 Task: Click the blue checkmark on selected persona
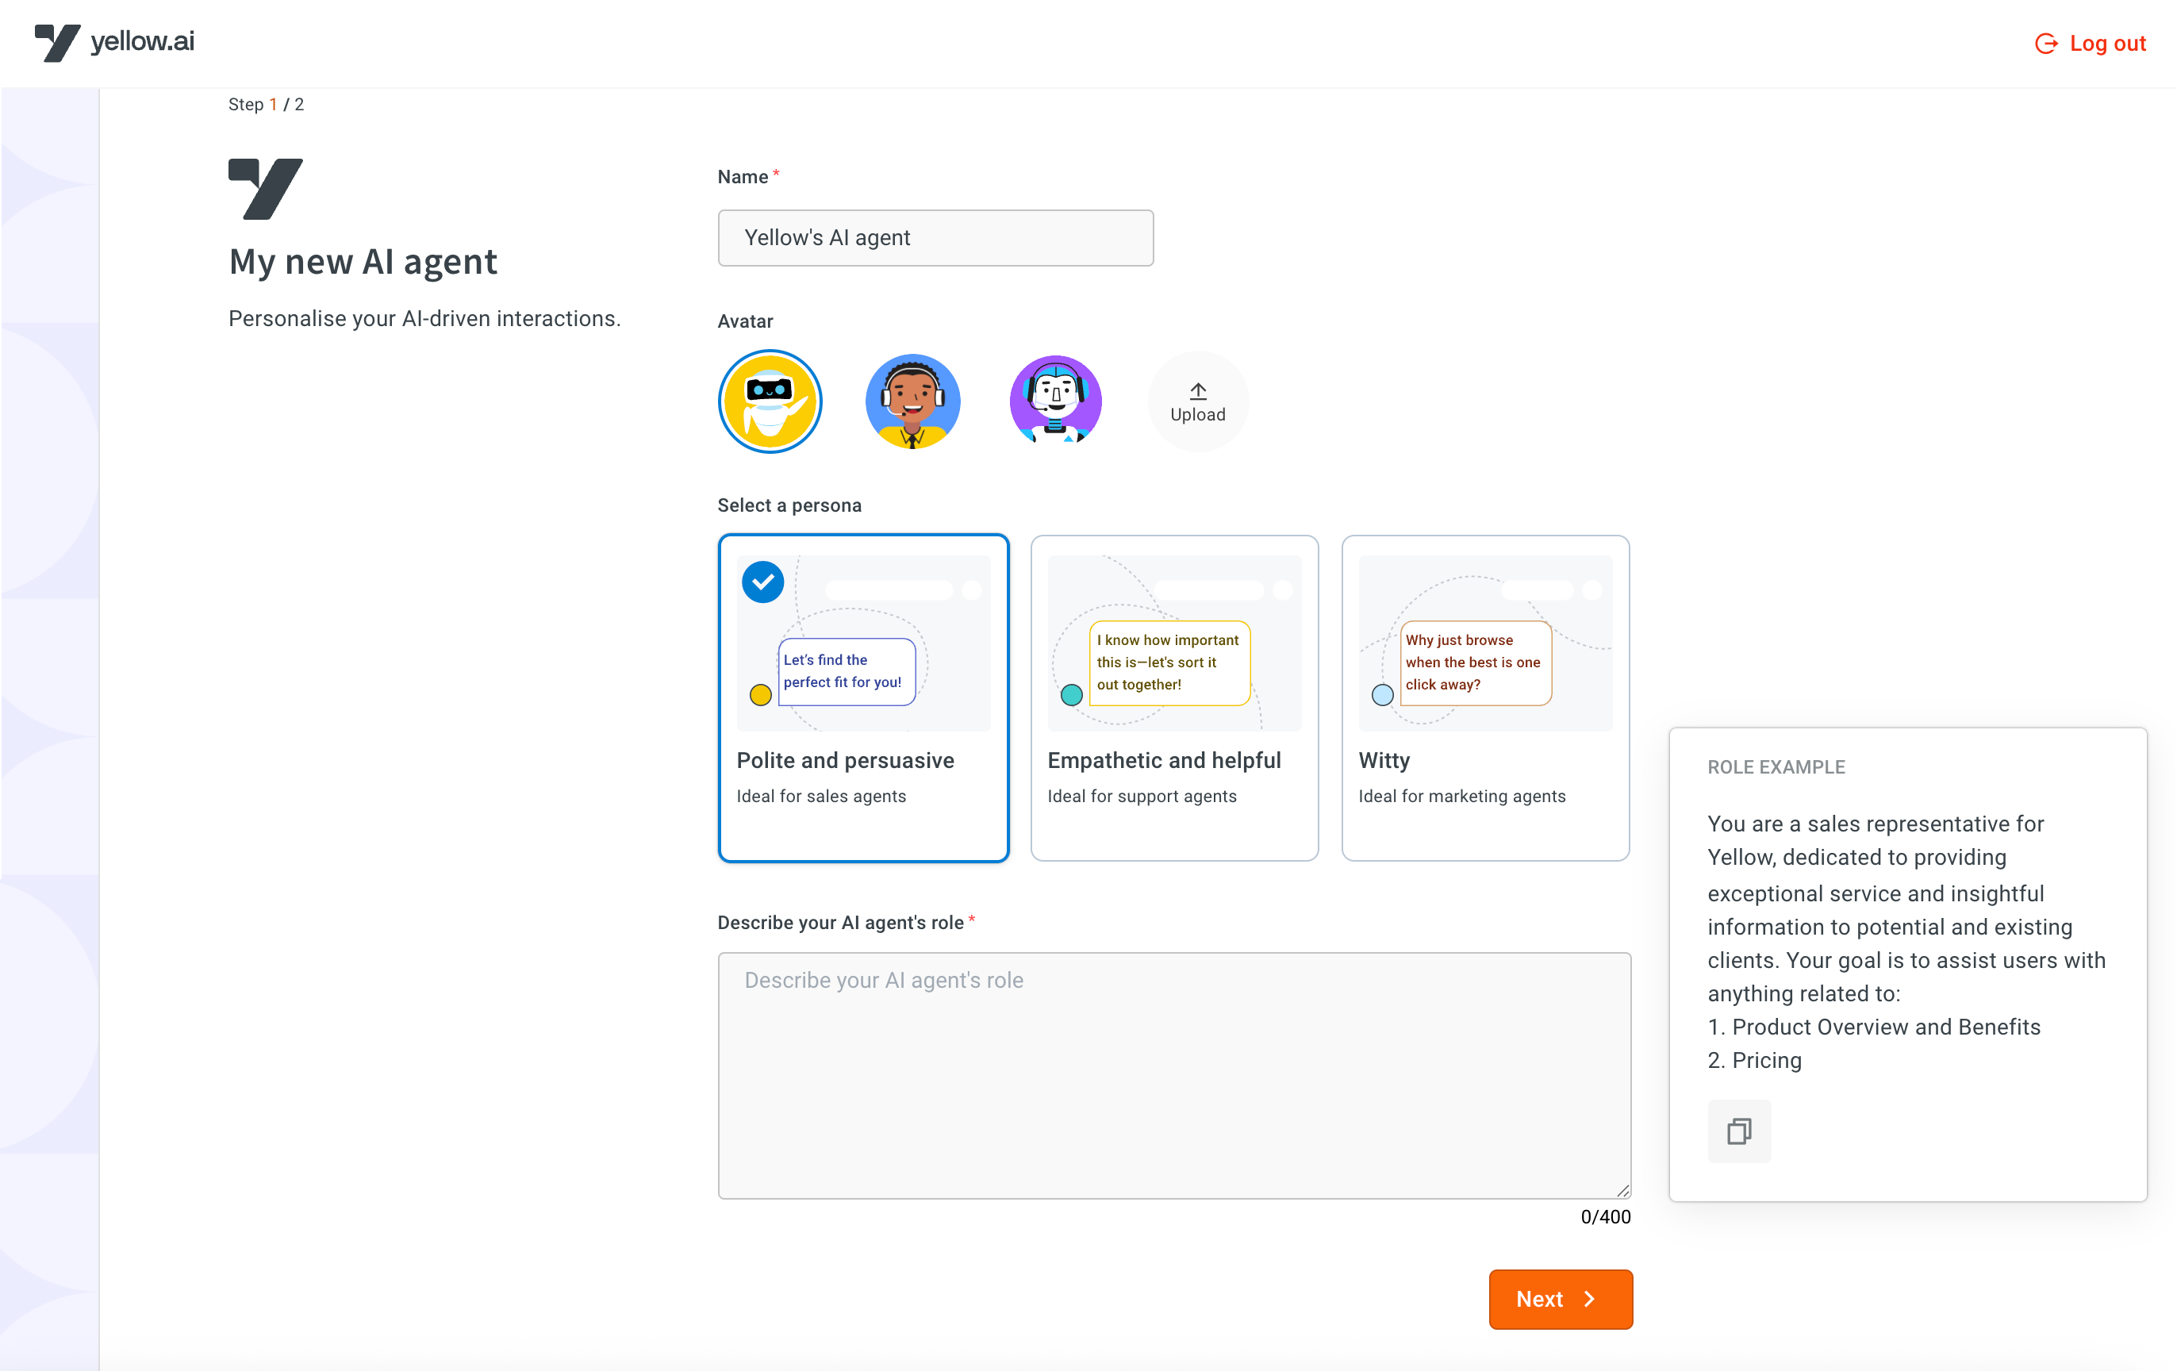(x=763, y=582)
